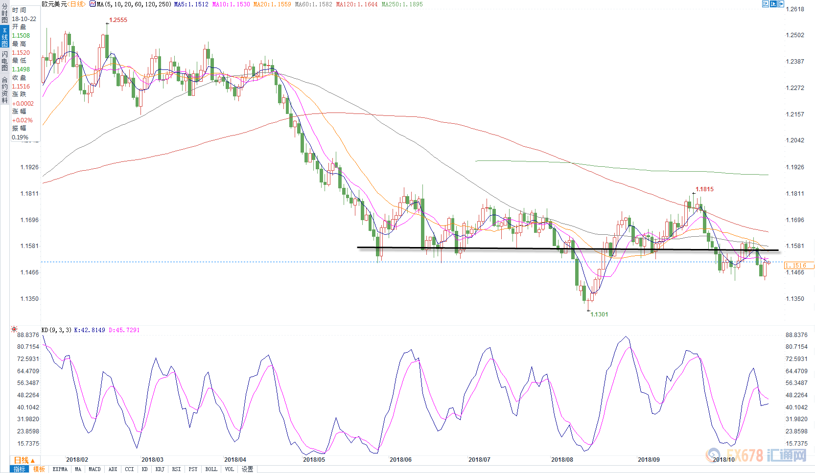Choose the VOL indicator
Screen dimensions: 815x473
(x=230, y=469)
